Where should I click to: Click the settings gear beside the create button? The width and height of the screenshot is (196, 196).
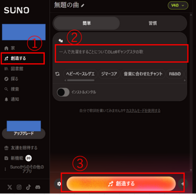pos(59,184)
